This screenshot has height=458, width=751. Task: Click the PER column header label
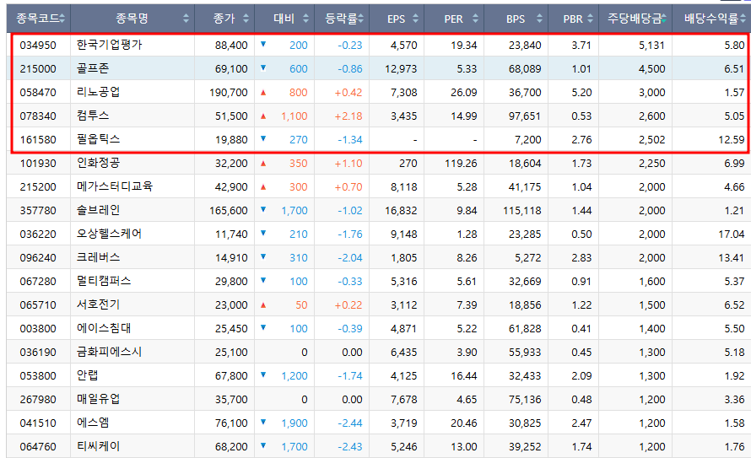click(x=454, y=19)
